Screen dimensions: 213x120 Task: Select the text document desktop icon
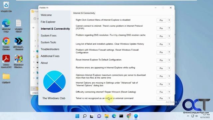coord(19,26)
